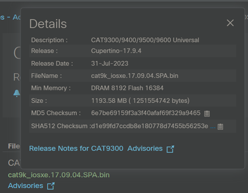248x193 pixels.
Task: Click the Release Date label
Action: tap(52, 64)
